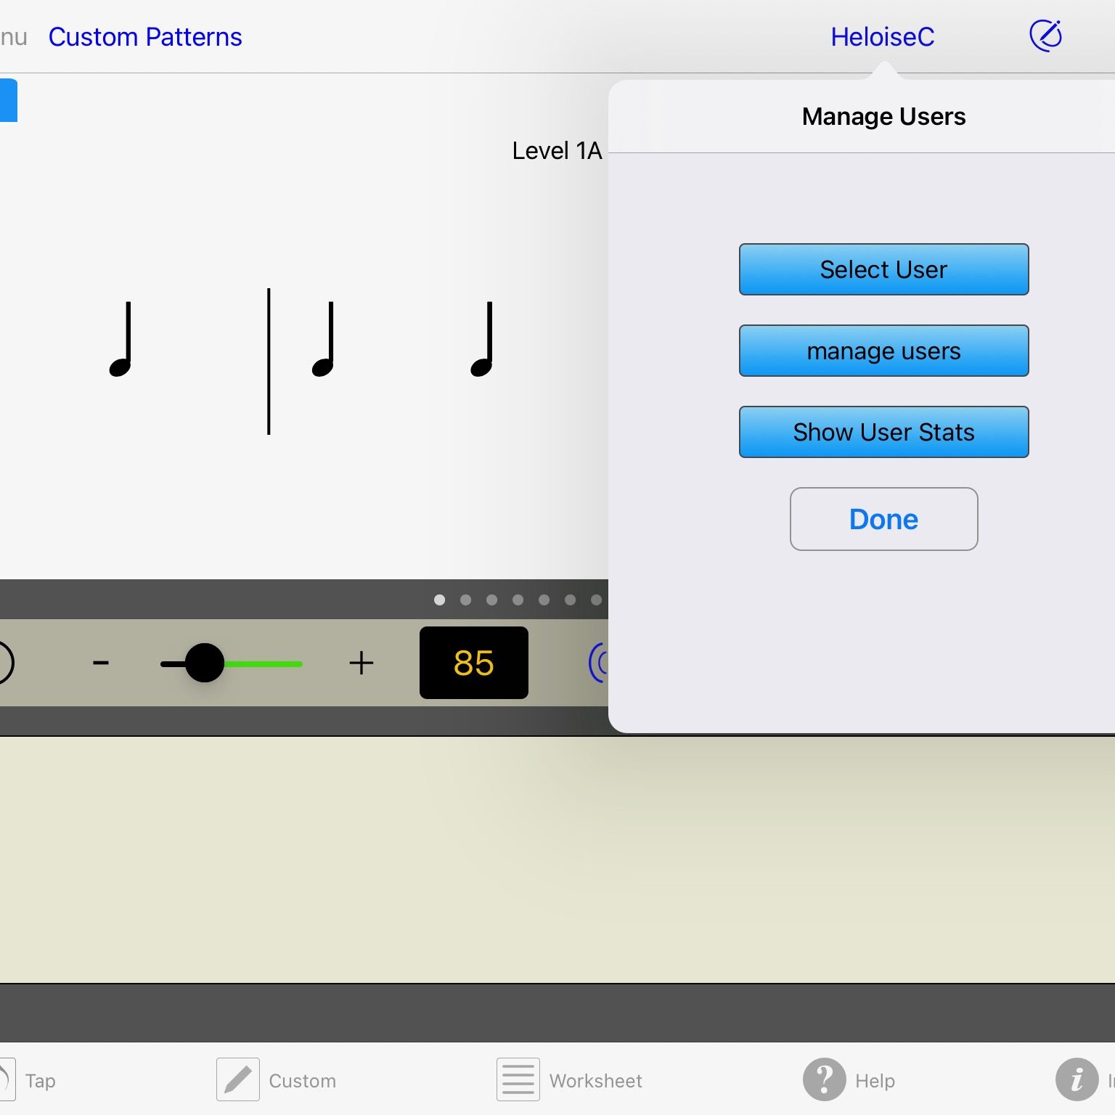This screenshot has width=1115, height=1115.
Task: Select the first page indicator dot
Action: (439, 600)
